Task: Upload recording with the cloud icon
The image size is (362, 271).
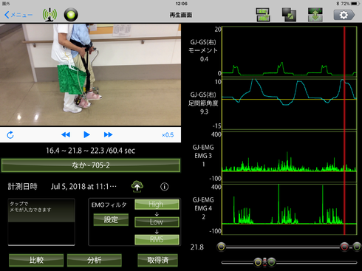Action: 137,187
